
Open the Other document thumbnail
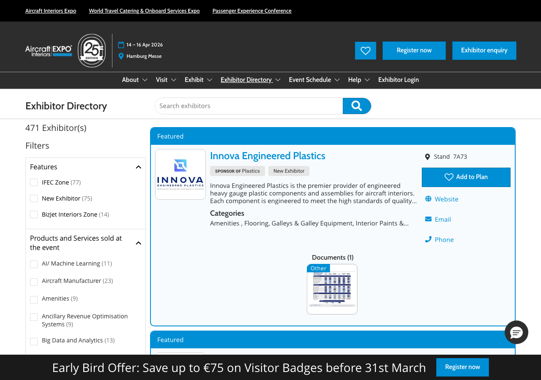point(332,290)
